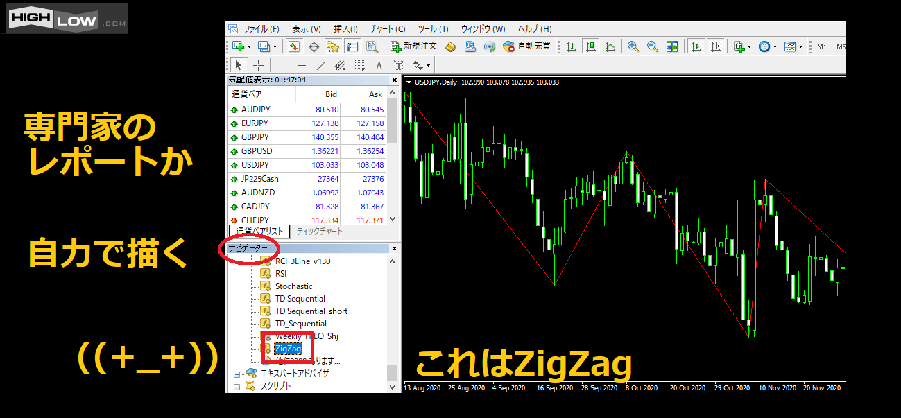Toggle the Market Watch panel icon
The image size is (901, 418).
click(293, 46)
